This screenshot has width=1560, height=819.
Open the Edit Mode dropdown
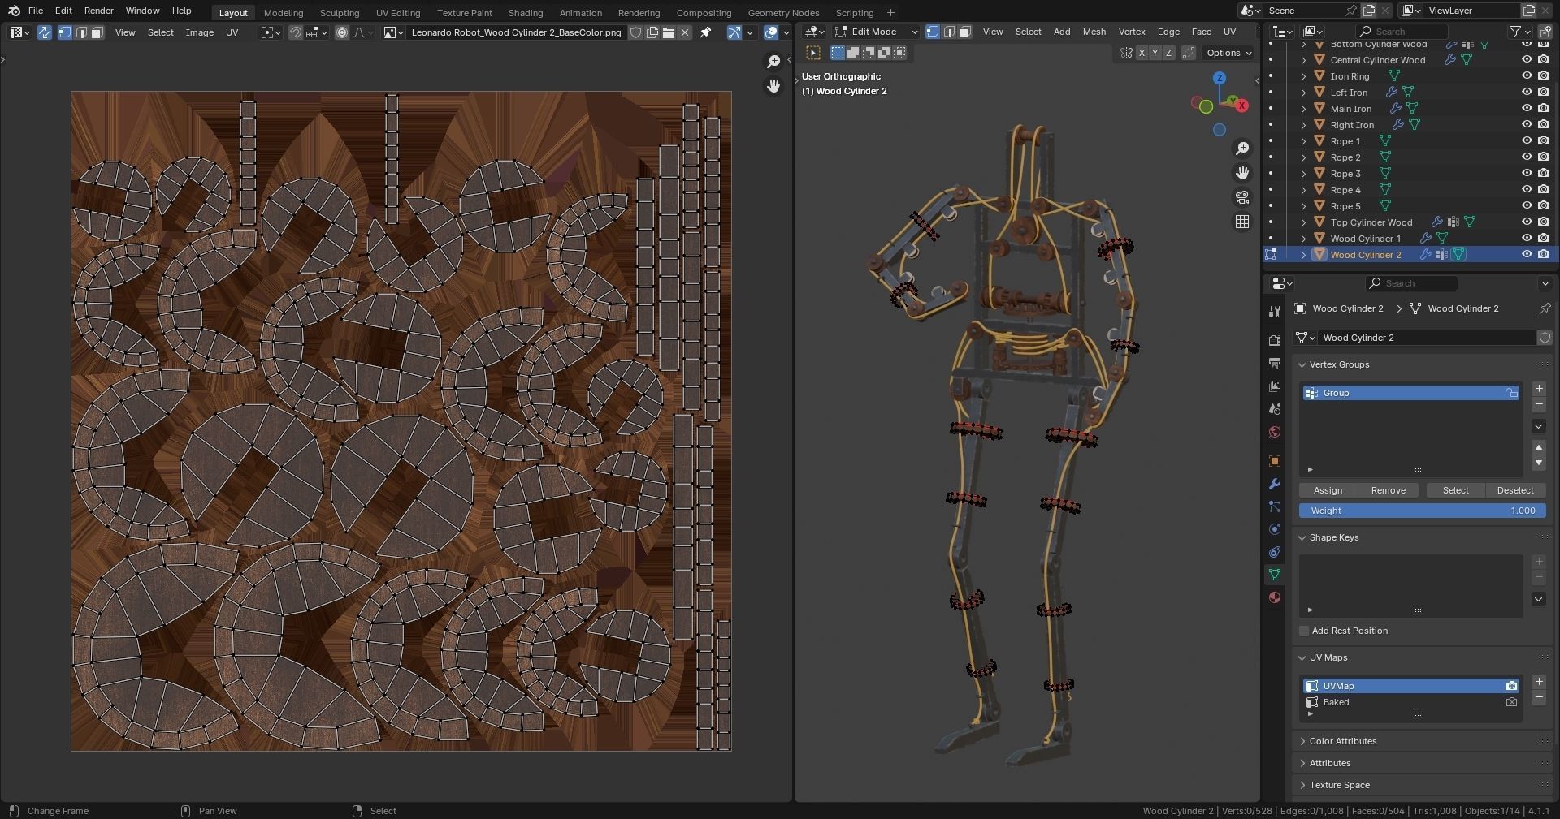pos(876,32)
